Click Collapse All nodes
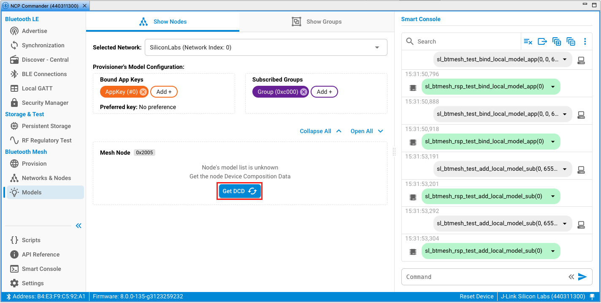The width and height of the screenshot is (601, 303). pos(320,131)
